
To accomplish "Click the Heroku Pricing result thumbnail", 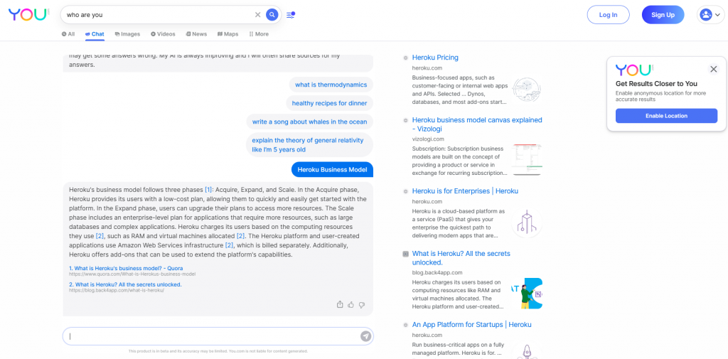I will [x=527, y=88].
